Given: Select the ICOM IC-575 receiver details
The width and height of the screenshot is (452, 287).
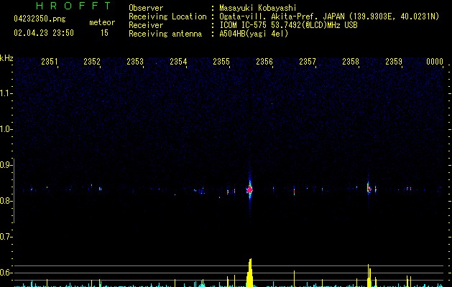Looking at the screenshot, I should pyautogui.click(x=288, y=25).
